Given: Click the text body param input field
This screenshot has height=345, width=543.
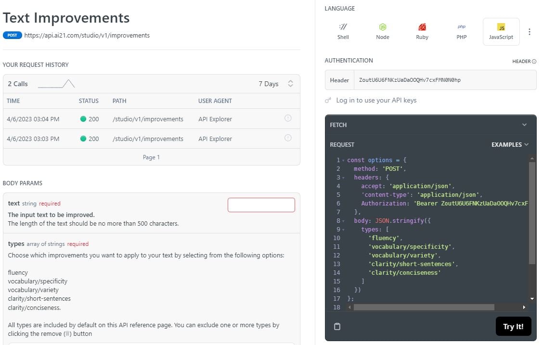Looking at the screenshot, I should [x=261, y=204].
